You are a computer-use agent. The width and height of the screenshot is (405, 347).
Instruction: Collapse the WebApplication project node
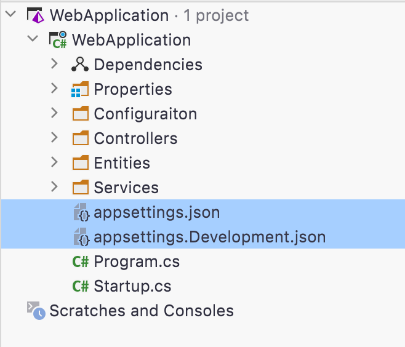33,40
